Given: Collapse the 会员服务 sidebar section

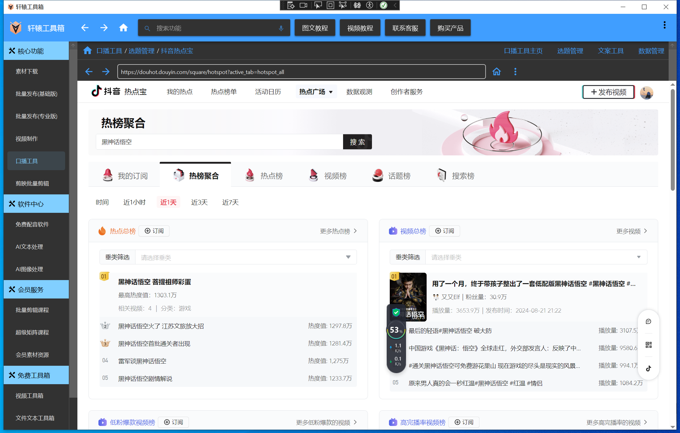Looking at the screenshot, I should [36, 290].
